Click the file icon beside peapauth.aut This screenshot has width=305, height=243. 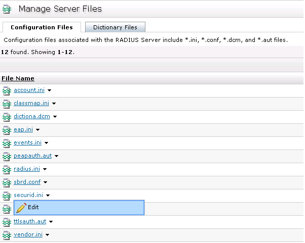[x=7, y=156]
